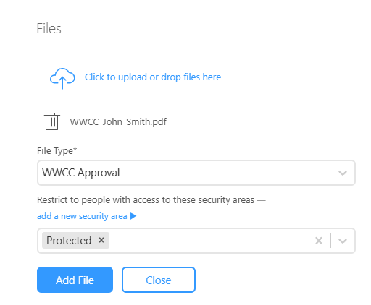Remove the Protected tag with its x
The image size is (371, 305).
pos(101,240)
